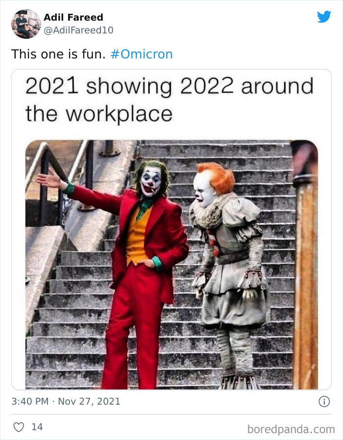Click the meme caption about 2021 showing 2022
The height and width of the screenshot is (440, 343).
[169, 100]
